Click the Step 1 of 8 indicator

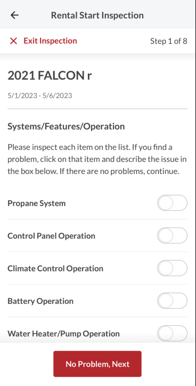tap(169, 41)
